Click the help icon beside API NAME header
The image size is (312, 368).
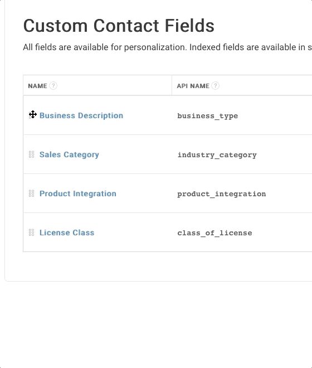pyautogui.click(x=216, y=86)
